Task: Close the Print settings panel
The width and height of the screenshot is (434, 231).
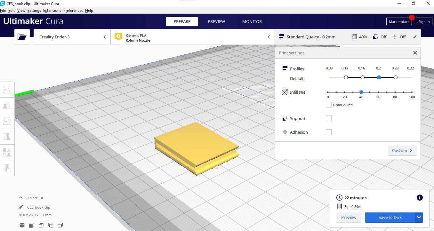Action: (x=415, y=53)
